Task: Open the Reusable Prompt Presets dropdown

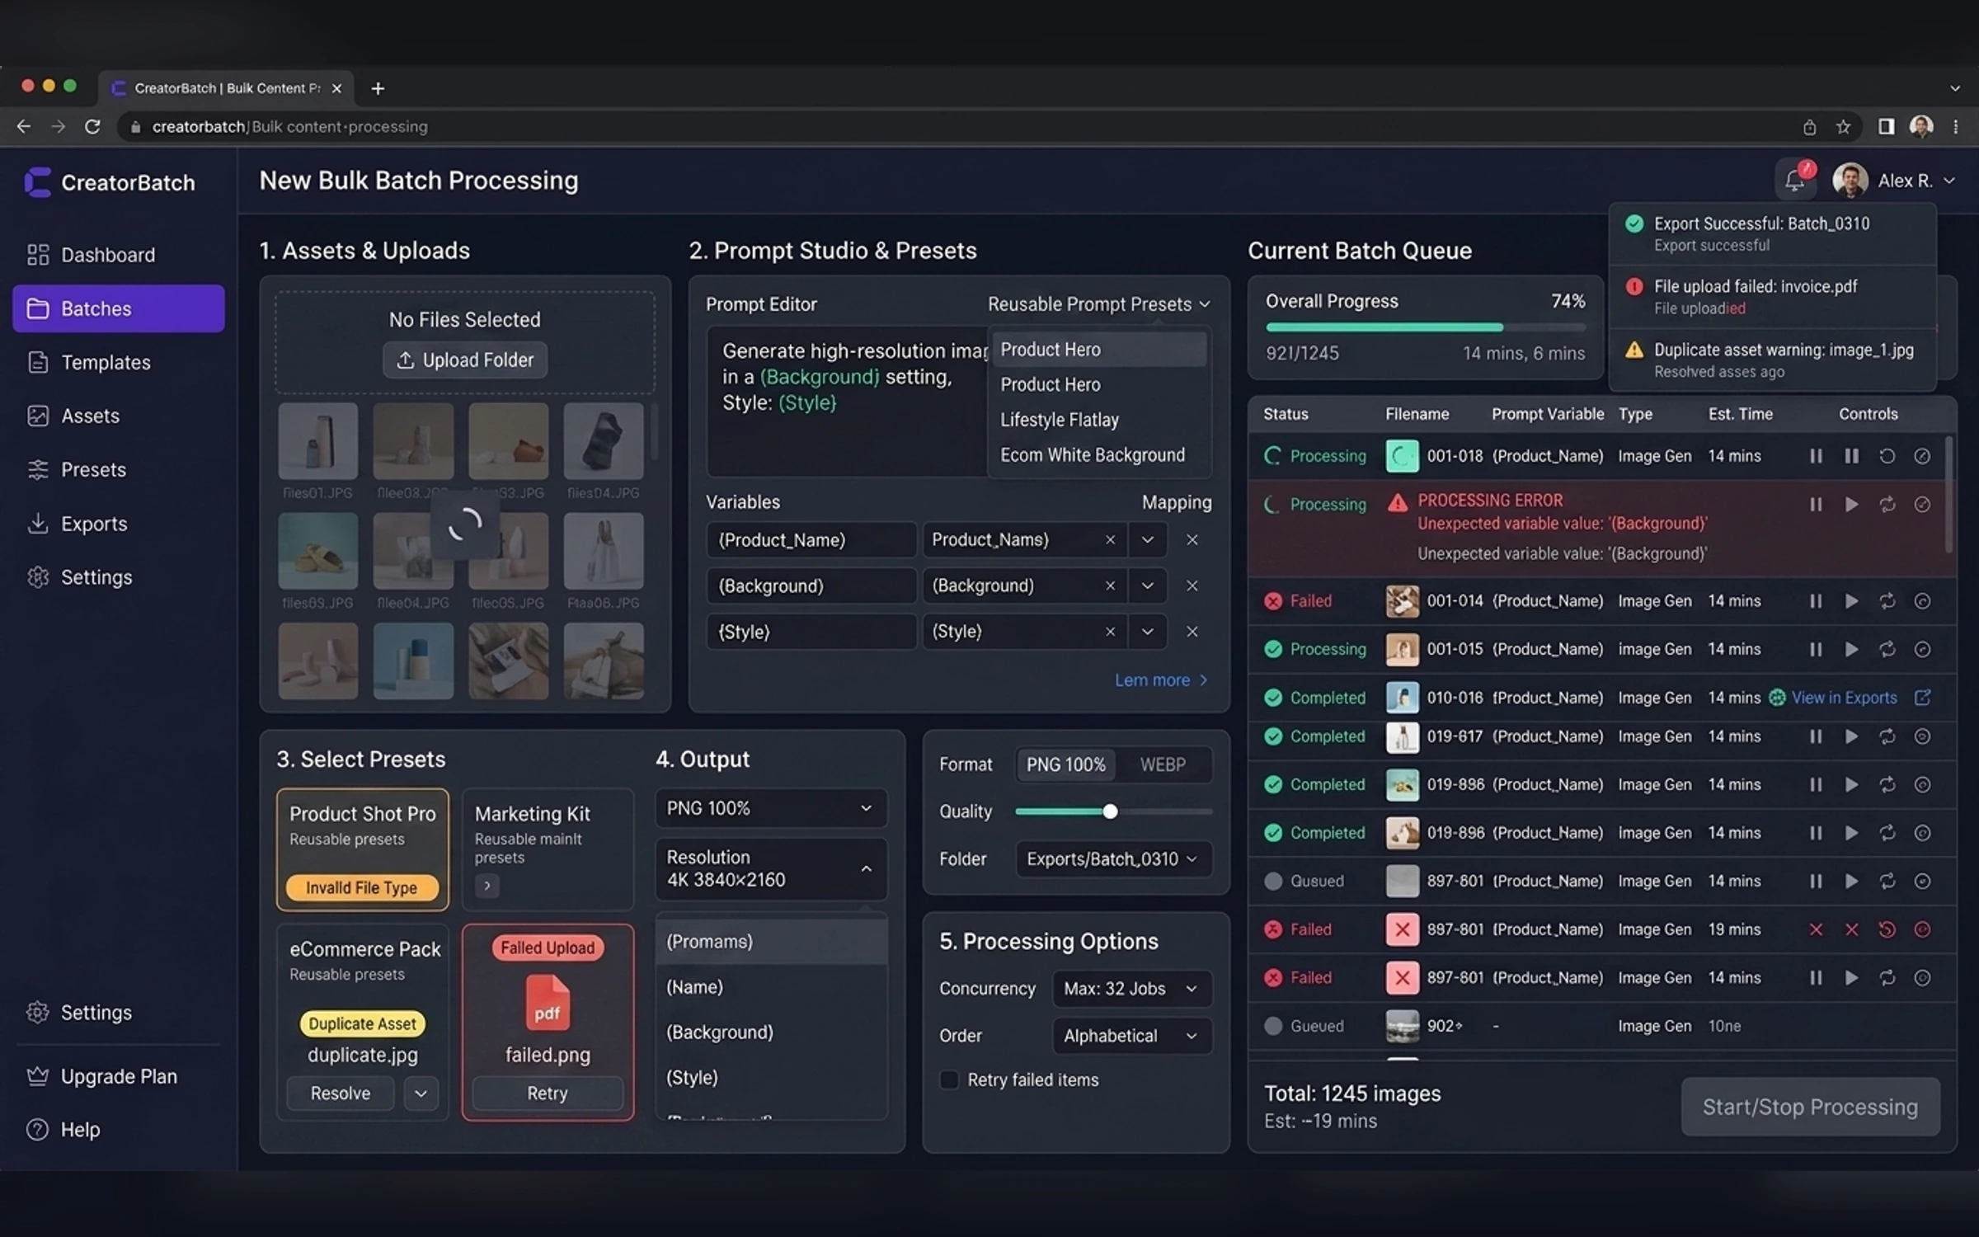Action: tap(1098, 304)
